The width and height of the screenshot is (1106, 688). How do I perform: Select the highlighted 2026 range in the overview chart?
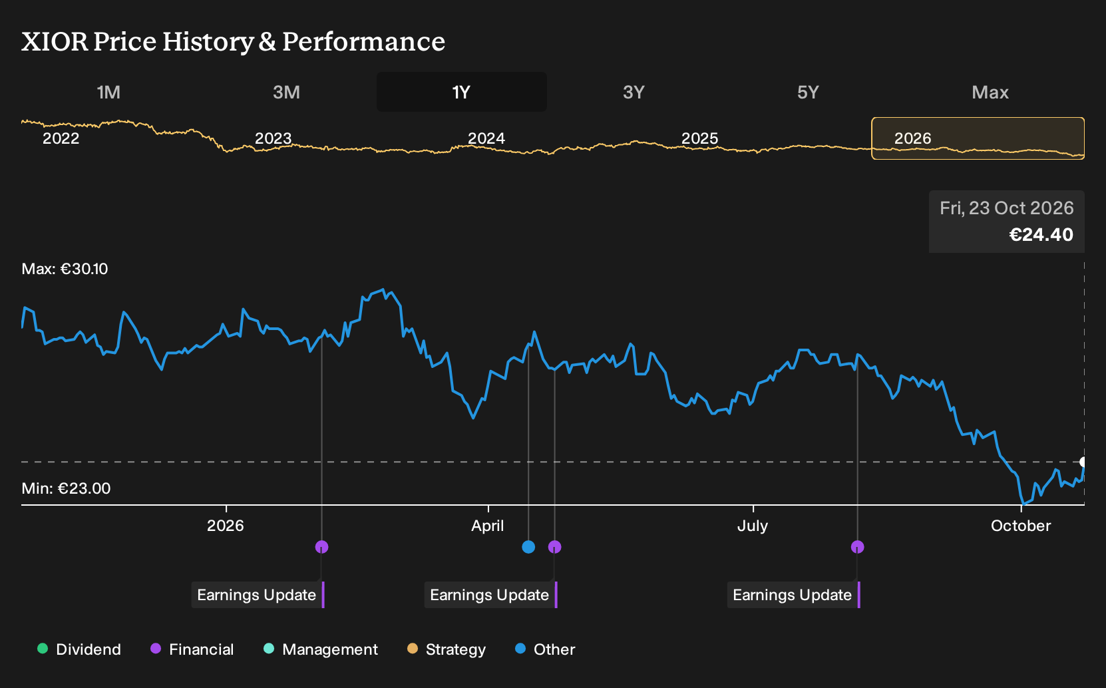[x=978, y=138]
